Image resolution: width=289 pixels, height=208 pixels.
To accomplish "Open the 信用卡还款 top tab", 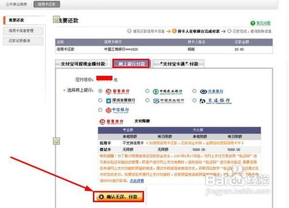I will point(47,4).
